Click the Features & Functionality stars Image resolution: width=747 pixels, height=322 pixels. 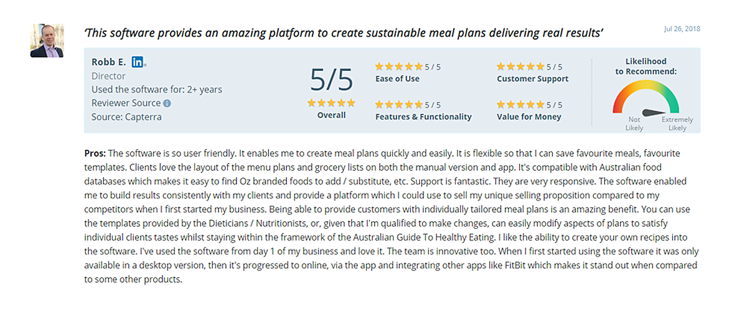pos(398,104)
